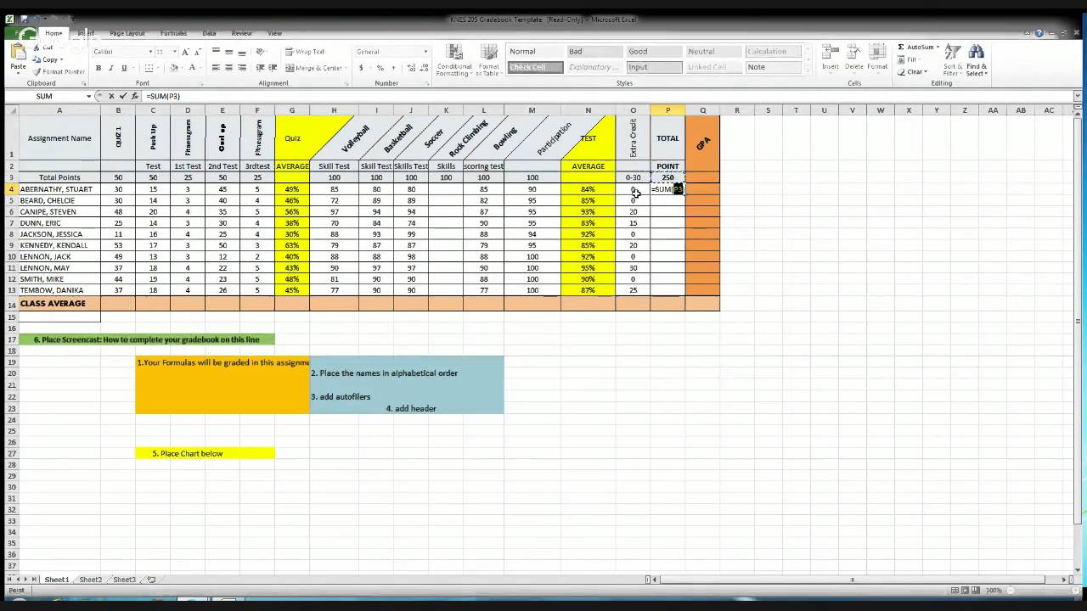This screenshot has height=611, width=1087.
Task: Open the Name Box dropdown arrow
Action: [89, 96]
